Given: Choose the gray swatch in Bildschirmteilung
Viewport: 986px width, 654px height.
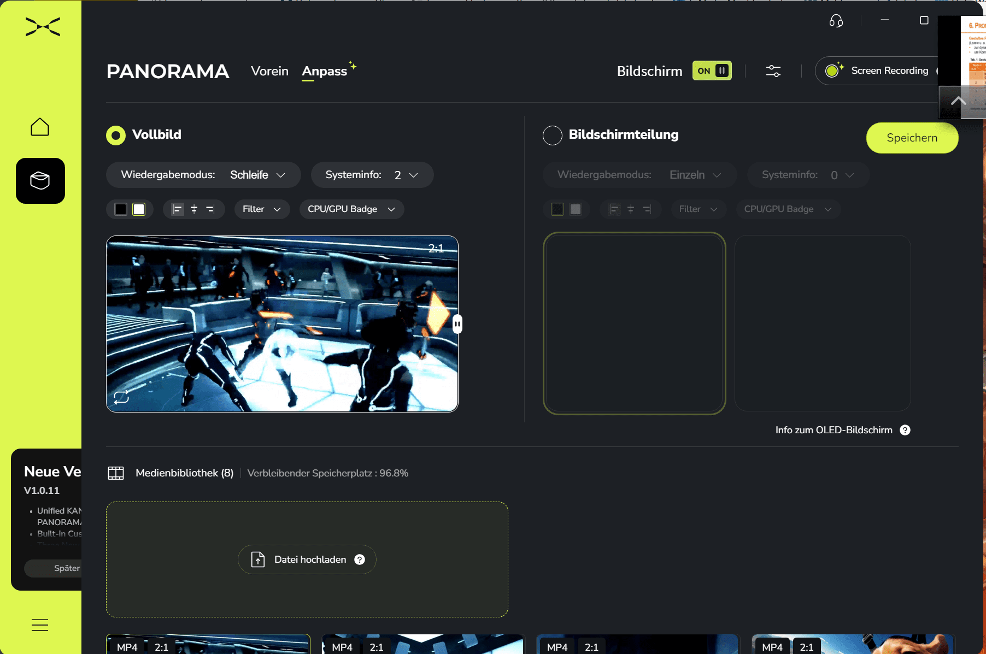Looking at the screenshot, I should tap(576, 209).
